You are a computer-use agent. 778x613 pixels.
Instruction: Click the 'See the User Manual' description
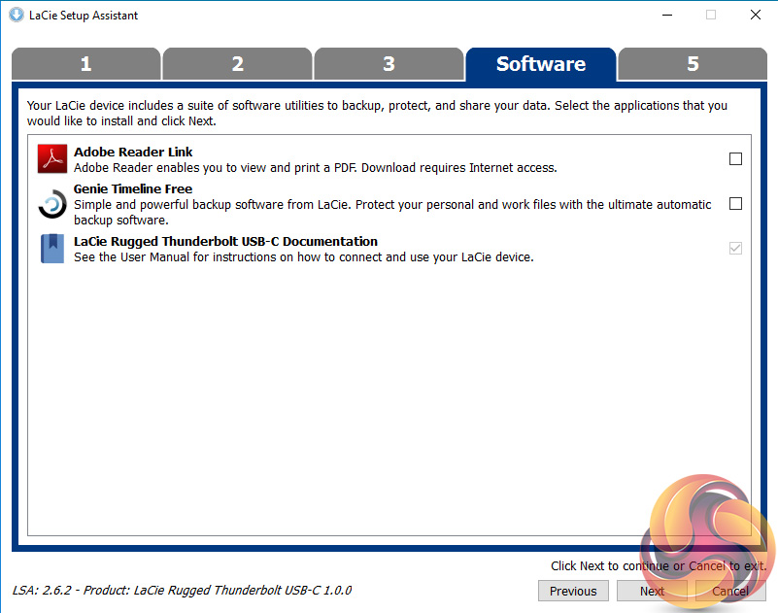[x=304, y=257]
